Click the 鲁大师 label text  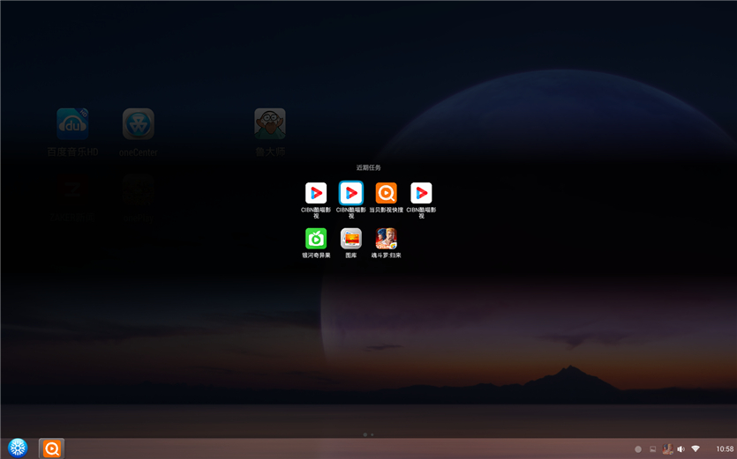pyautogui.click(x=270, y=152)
